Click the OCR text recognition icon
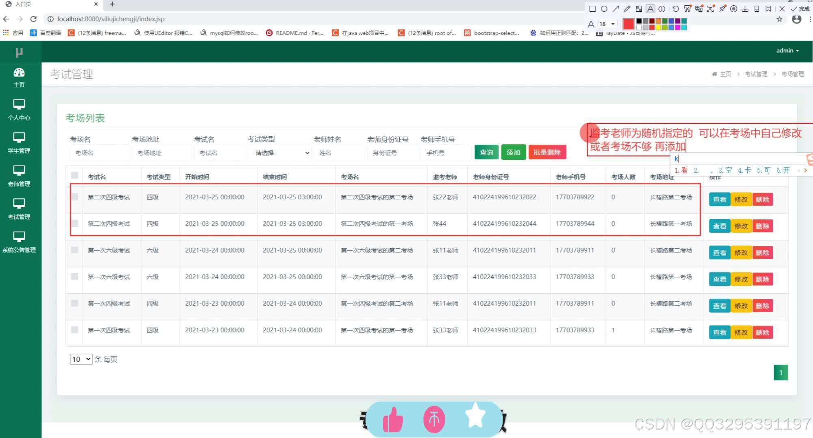813x438 pixels. pos(710,9)
